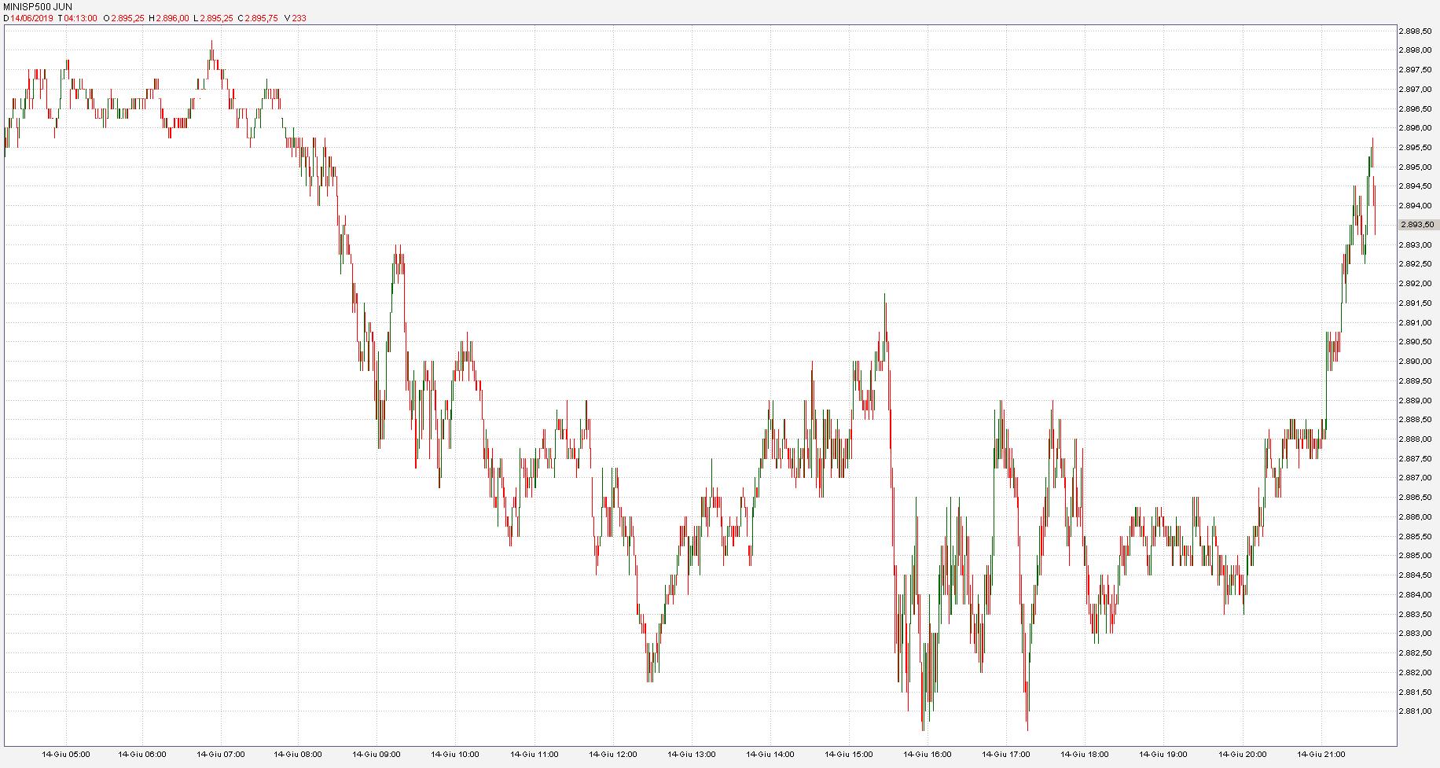This screenshot has width=1440, height=768.
Task: Click the volume value V 233
Action: click(x=296, y=18)
